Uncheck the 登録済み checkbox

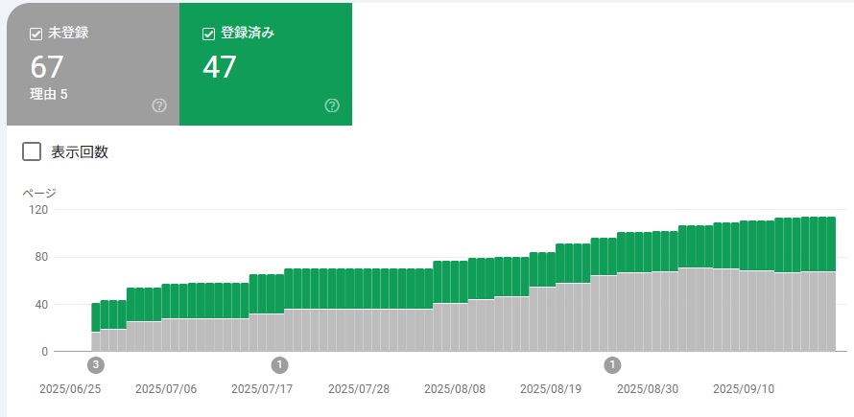[x=209, y=35]
